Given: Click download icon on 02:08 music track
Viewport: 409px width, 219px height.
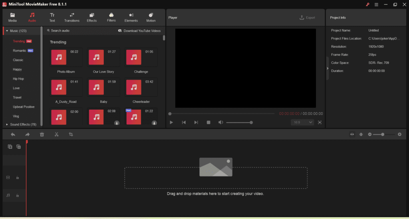Looking at the screenshot, I should click(117, 123).
